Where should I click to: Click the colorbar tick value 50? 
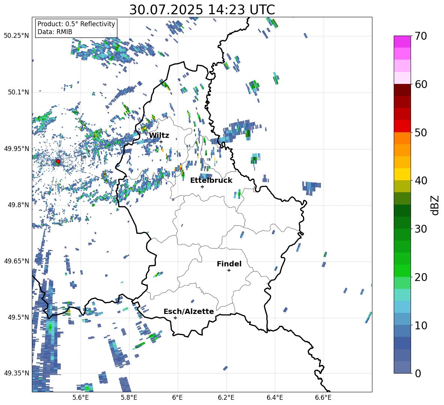[421, 132]
